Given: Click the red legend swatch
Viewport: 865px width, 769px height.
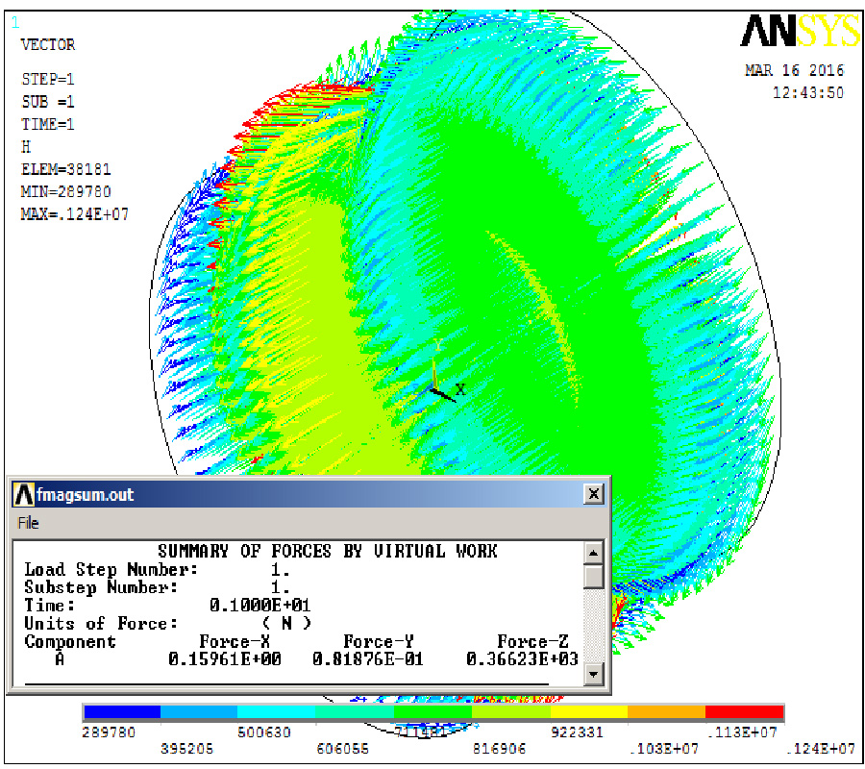Looking at the screenshot, I should click(x=744, y=712).
